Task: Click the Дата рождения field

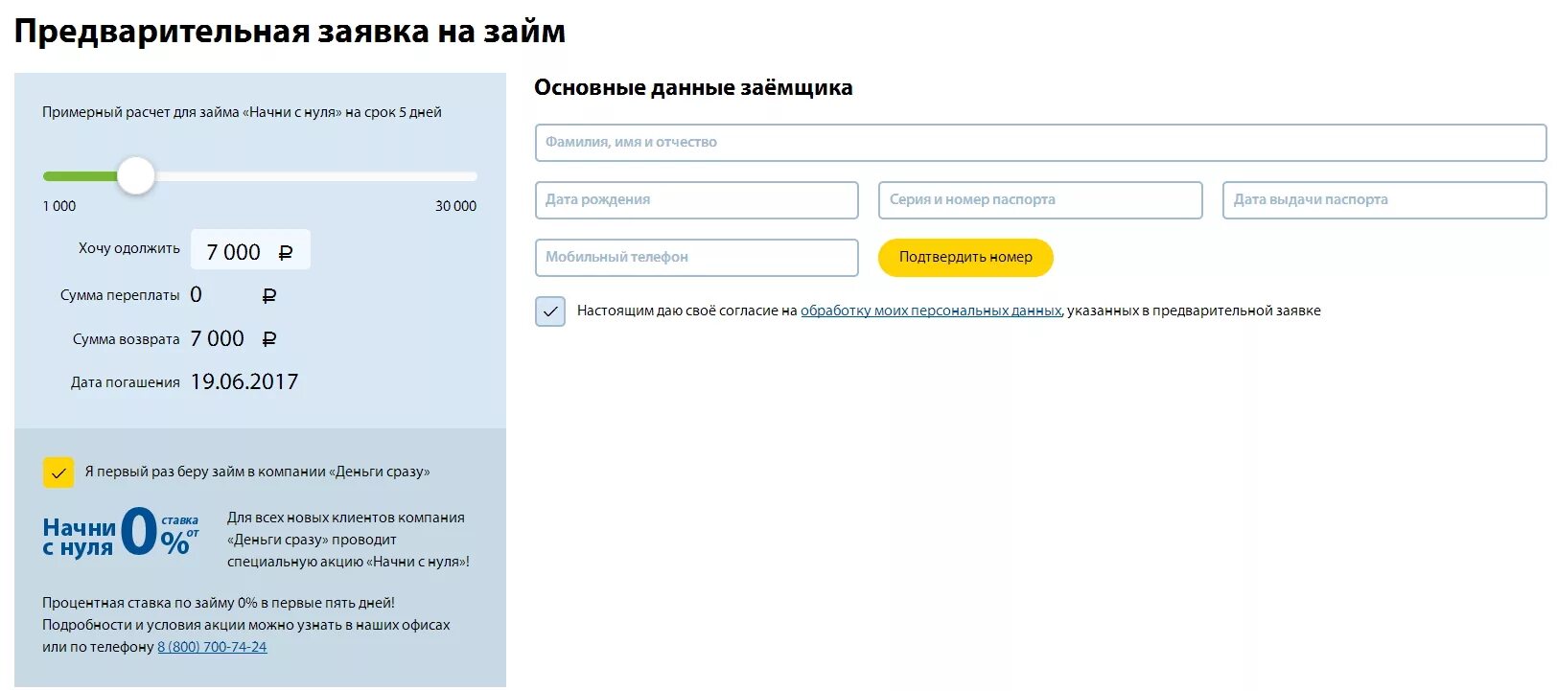Action: [696, 200]
